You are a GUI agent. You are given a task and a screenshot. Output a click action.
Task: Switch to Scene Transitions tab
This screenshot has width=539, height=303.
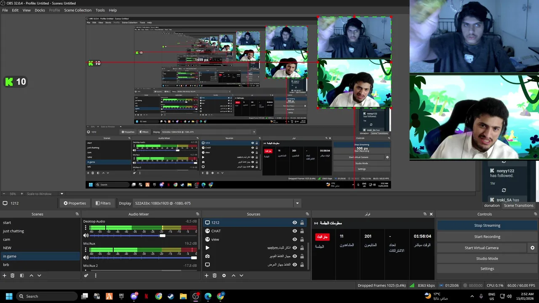(x=518, y=205)
